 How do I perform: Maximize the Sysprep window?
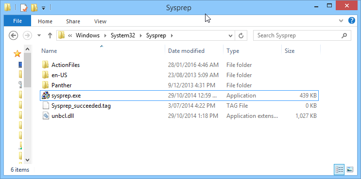pyautogui.click(x=329, y=6)
